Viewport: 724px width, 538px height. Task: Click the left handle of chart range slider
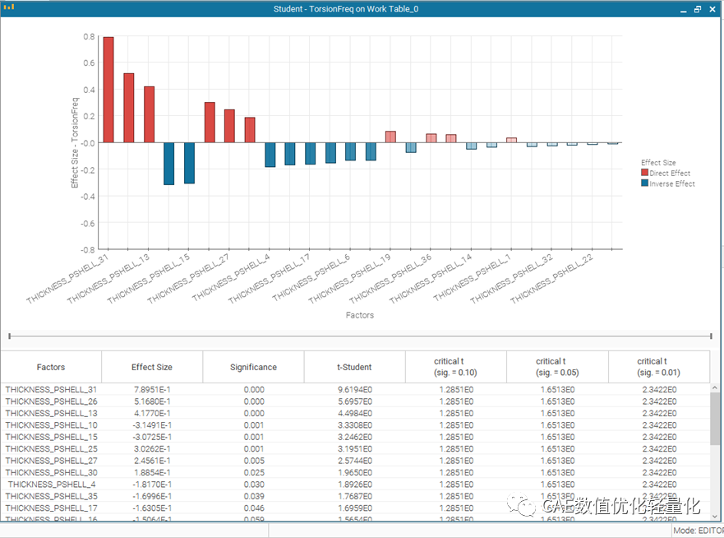(9, 336)
